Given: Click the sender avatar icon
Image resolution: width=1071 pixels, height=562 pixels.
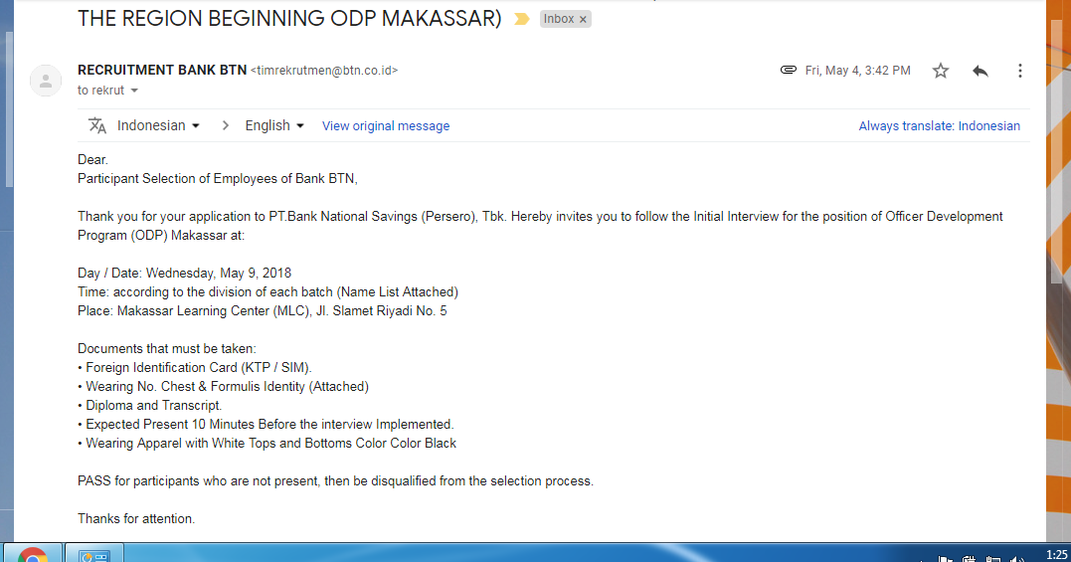Looking at the screenshot, I should tap(46, 81).
